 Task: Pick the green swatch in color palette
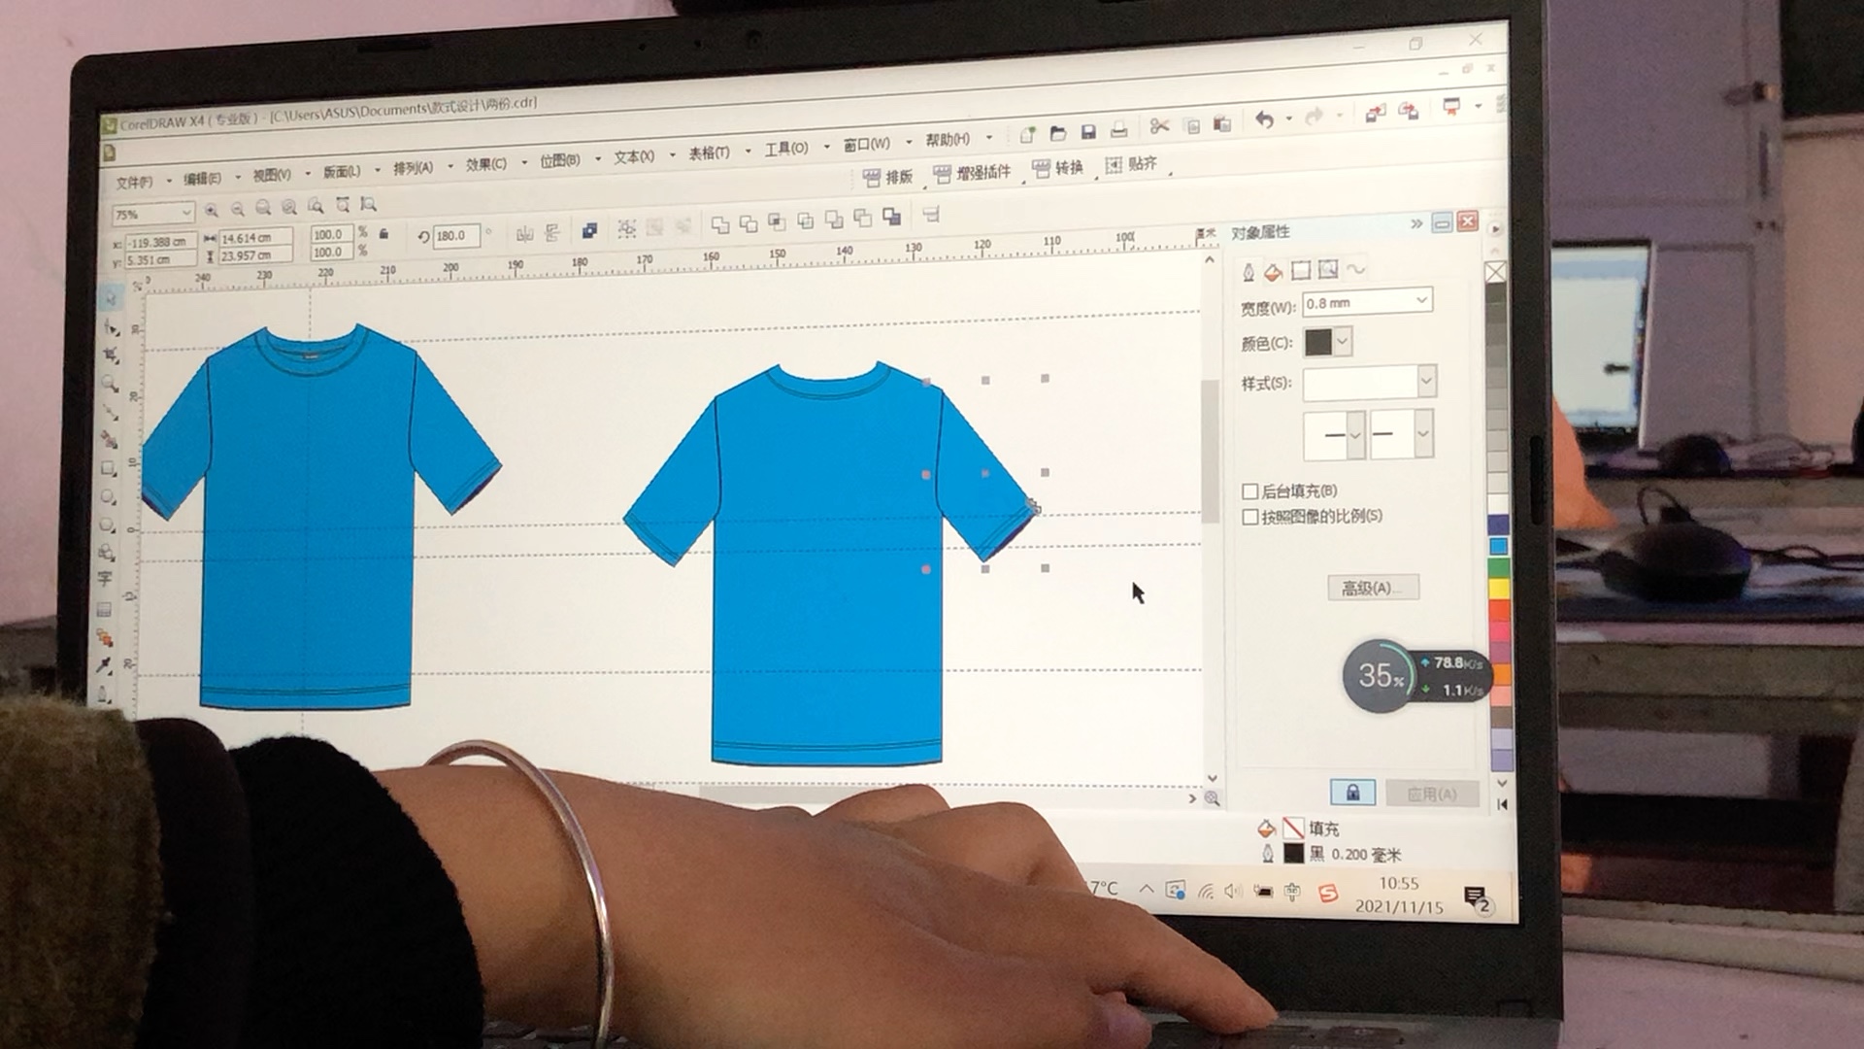coord(1499,567)
